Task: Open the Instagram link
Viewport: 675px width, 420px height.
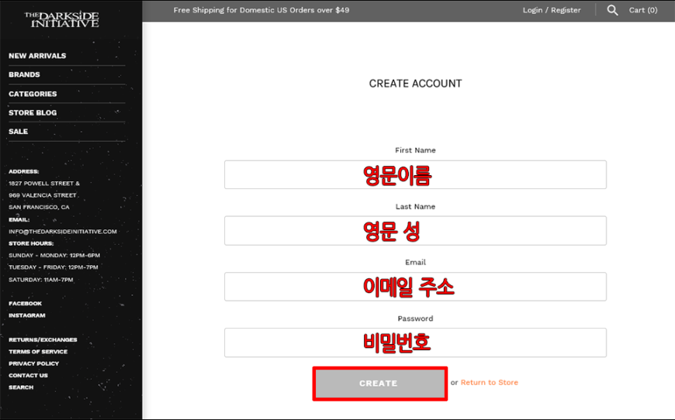Action: click(26, 315)
